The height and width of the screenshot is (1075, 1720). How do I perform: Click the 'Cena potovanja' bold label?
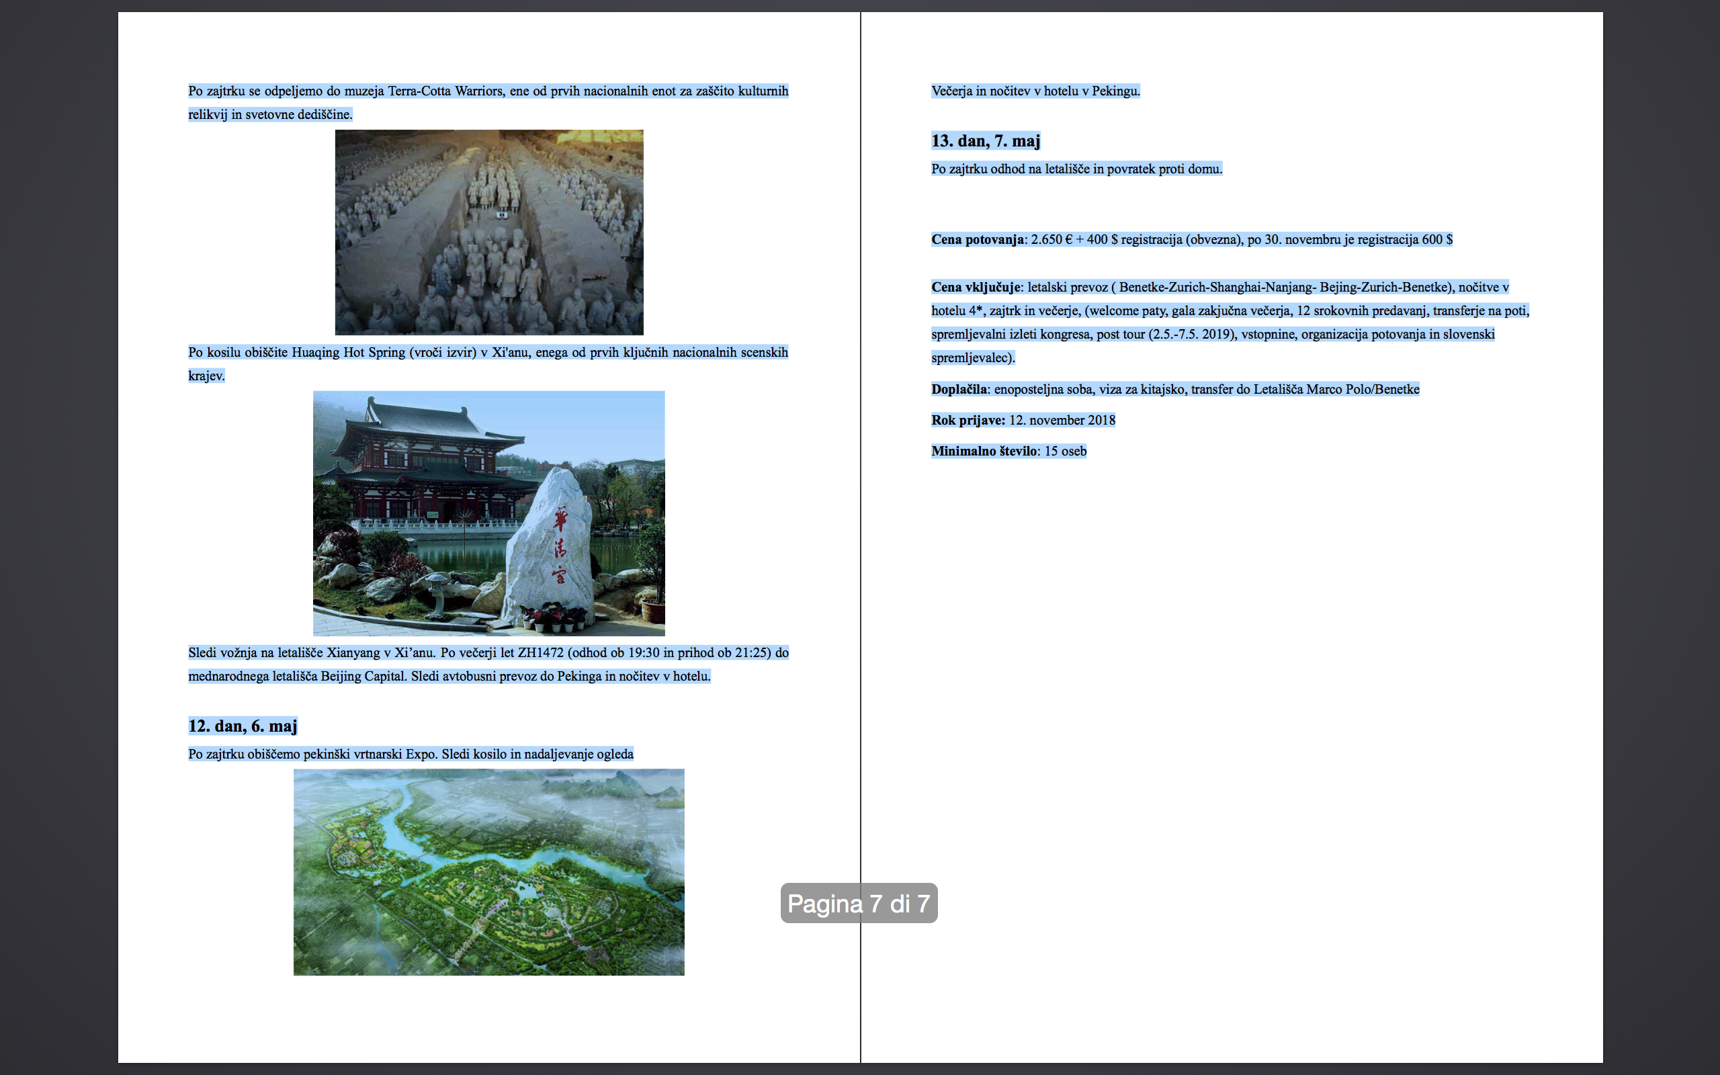(978, 240)
